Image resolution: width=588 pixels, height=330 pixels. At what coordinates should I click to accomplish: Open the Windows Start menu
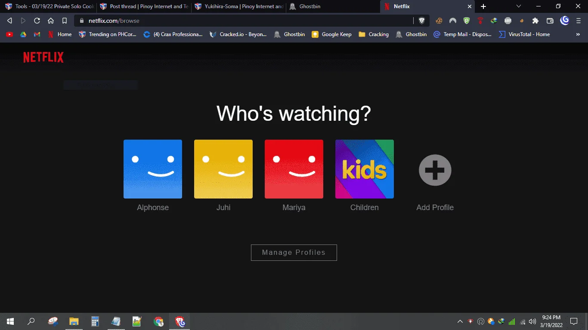tap(10, 321)
